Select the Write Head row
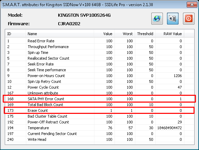Image resolution: width=199 pixels, height=150 pixels. tap(99, 139)
